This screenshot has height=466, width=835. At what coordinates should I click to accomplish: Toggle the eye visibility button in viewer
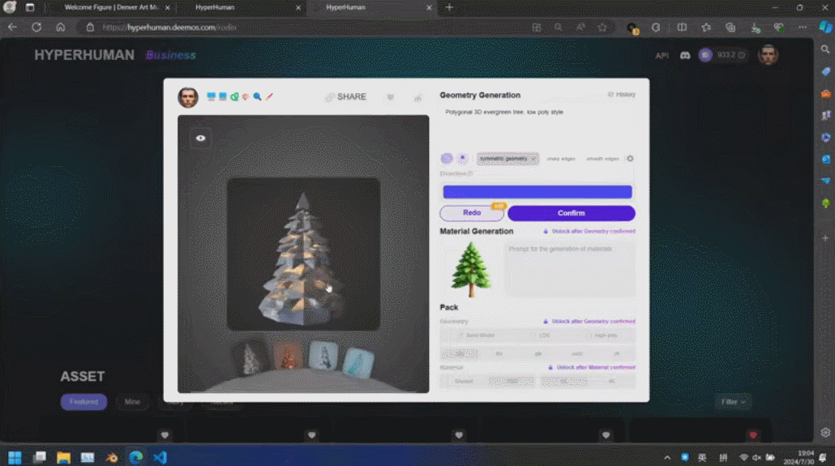coord(200,139)
